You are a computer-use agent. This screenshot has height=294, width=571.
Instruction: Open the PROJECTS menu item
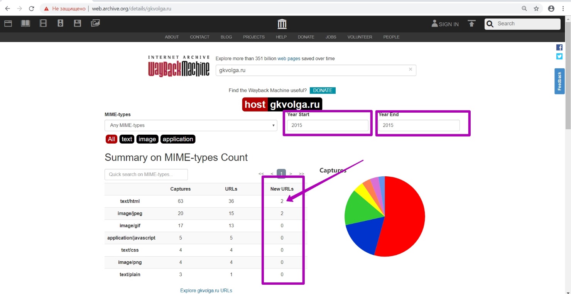tap(254, 37)
